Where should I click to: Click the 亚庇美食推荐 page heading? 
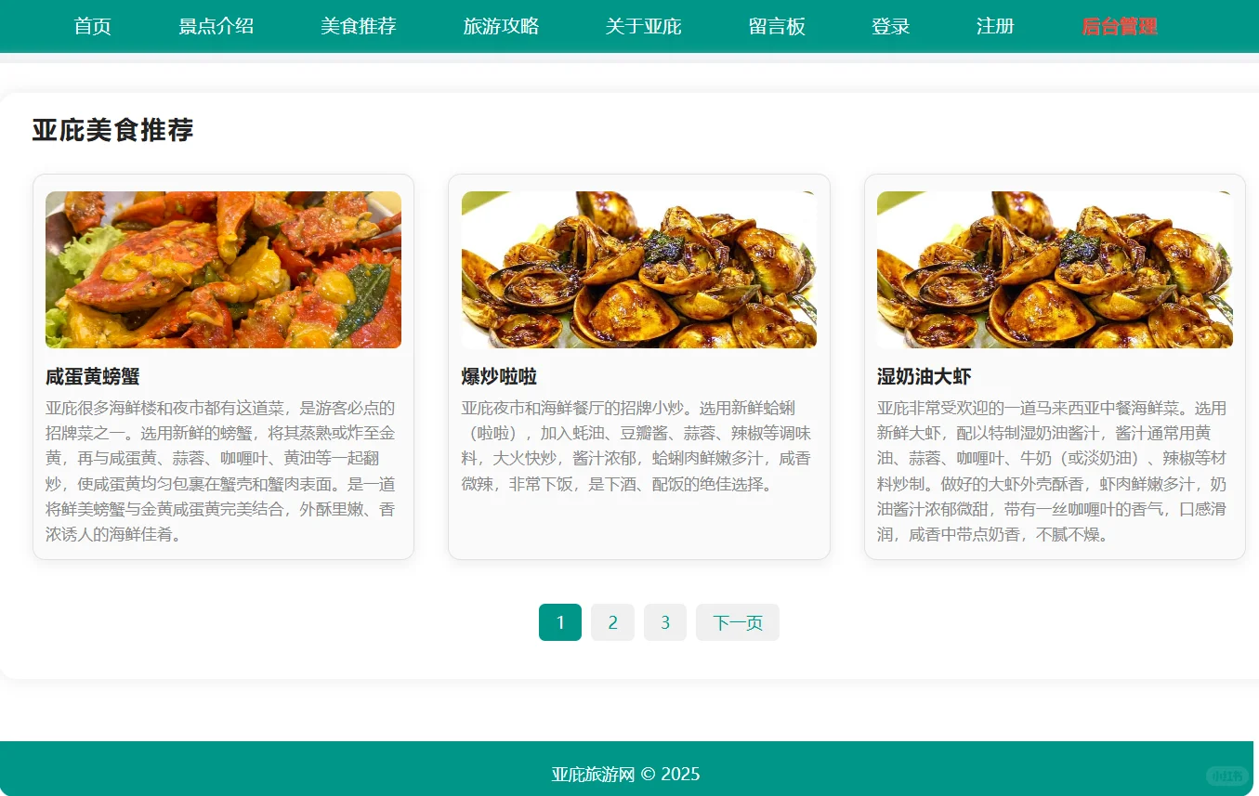[112, 131]
